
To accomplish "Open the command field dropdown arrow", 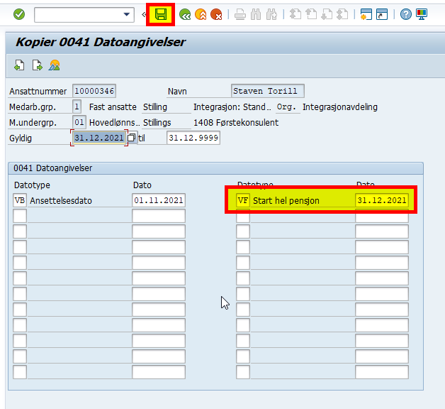I will click(x=127, y=14).
